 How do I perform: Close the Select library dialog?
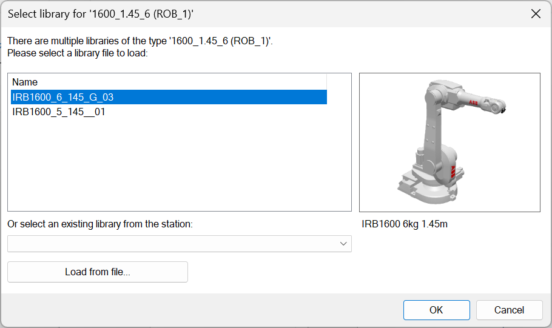tap(536, 14)
